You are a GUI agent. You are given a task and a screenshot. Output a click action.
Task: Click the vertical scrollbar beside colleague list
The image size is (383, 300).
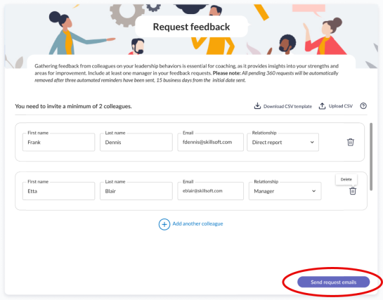371,157
